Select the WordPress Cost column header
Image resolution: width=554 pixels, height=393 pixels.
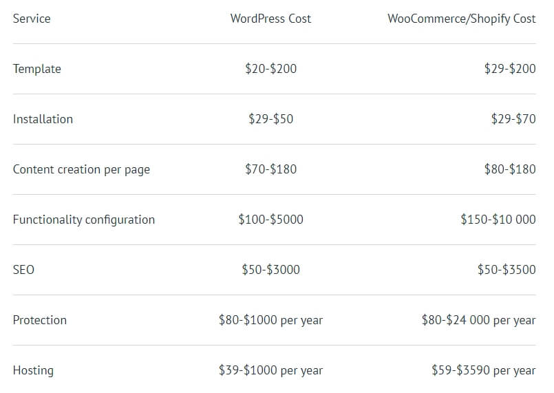click(x=270, y=19)
